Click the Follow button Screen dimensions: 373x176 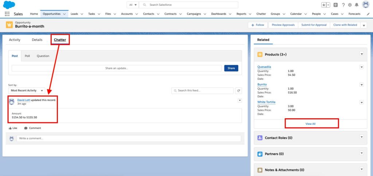(x=258, y=25)
